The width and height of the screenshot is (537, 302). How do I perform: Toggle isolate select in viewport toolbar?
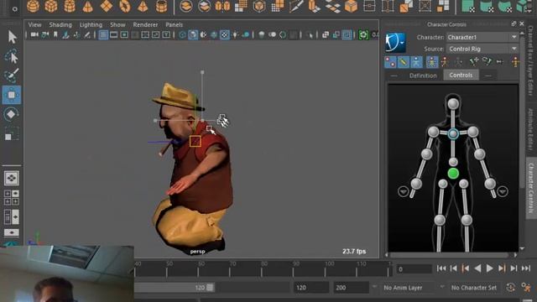coord(310,34)
